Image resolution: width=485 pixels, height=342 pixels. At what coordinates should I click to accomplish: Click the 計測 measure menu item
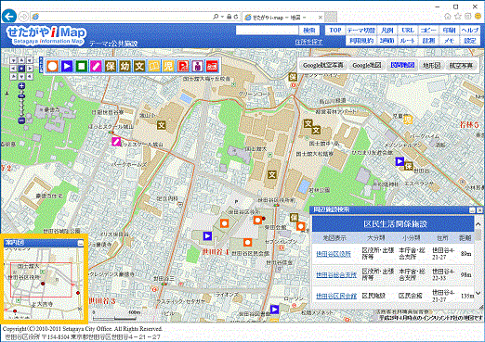(428, 41)
